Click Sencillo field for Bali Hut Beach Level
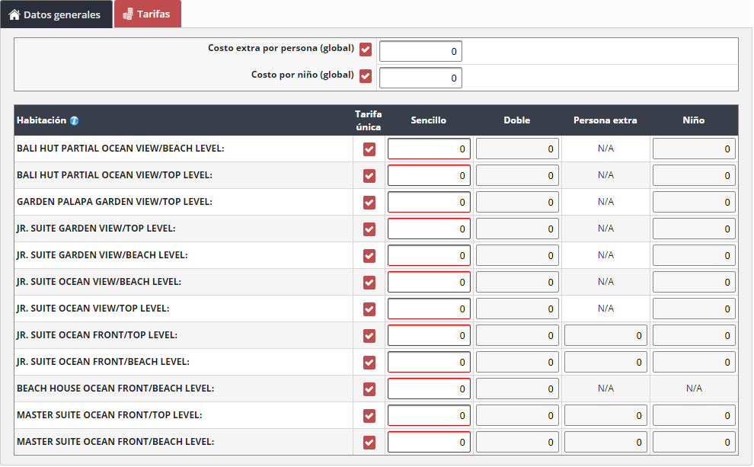Viewport: 754px width, 467px height. 429,149
